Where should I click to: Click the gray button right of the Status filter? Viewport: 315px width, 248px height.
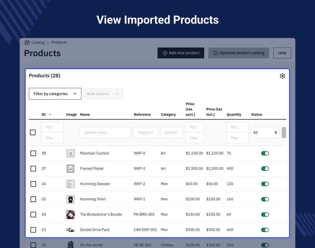pos(284,132)
